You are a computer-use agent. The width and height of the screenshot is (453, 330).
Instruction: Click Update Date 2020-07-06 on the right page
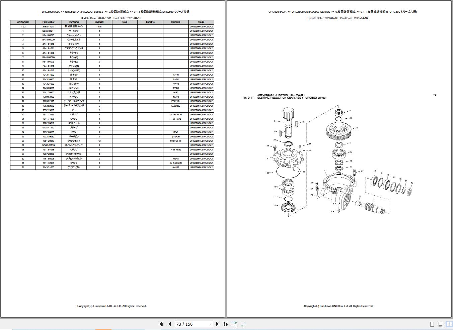tap(323, 18)
